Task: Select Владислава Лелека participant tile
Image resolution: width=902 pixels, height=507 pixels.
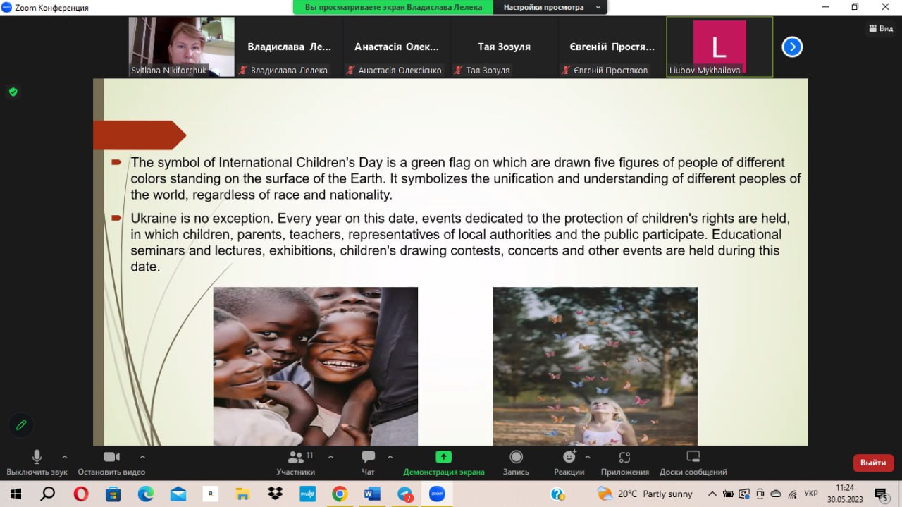Action: (x=289, y=47)
